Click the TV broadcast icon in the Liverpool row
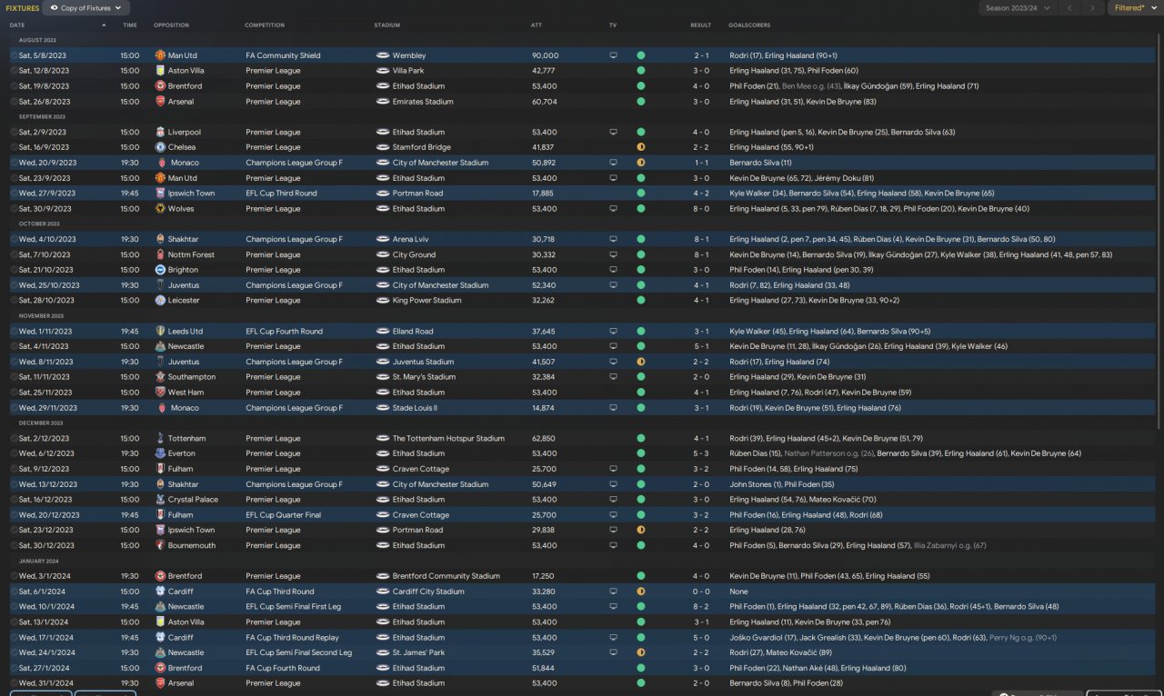The height and width of the screenshot is (696, 1164). tap(613, 132)
